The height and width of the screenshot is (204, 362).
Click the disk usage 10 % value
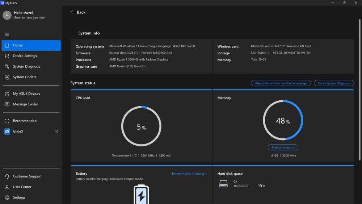(261, 186)
